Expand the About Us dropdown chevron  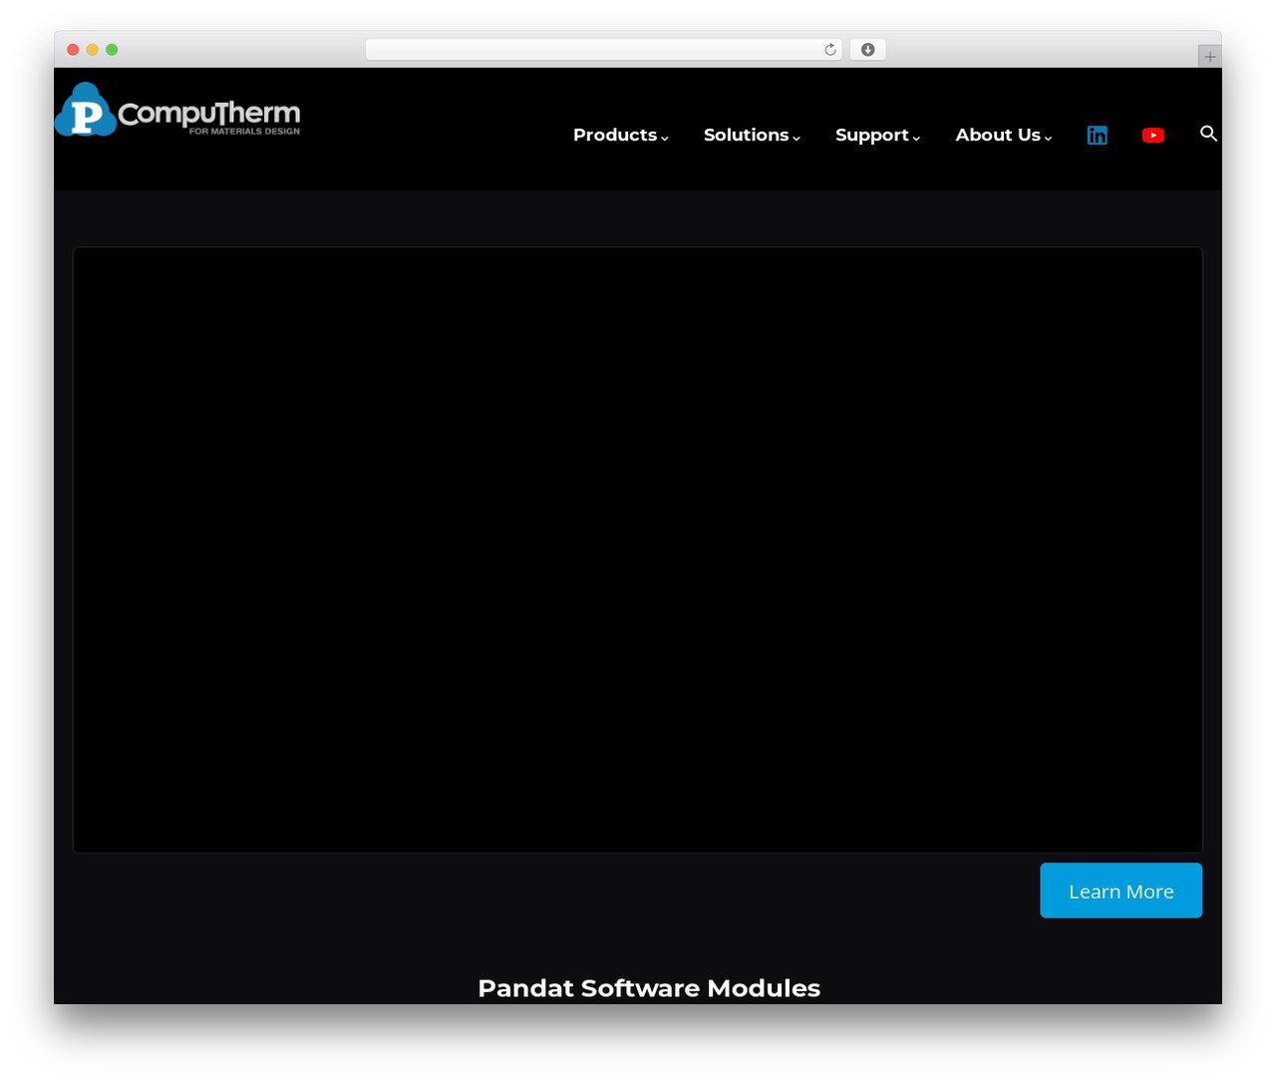point(1048,139)
